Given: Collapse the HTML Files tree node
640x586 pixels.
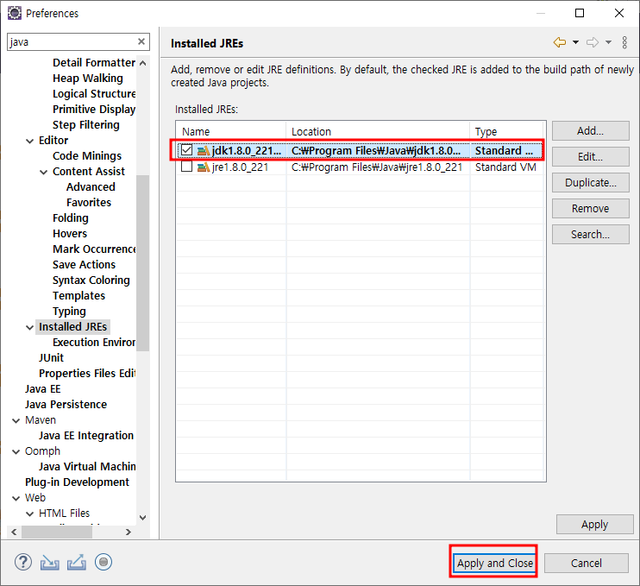Looking at the screenshot, I should 30,514.
